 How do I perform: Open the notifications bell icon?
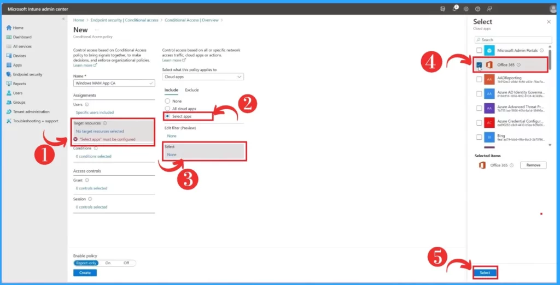pyautogui.click(x=454, y=9)
